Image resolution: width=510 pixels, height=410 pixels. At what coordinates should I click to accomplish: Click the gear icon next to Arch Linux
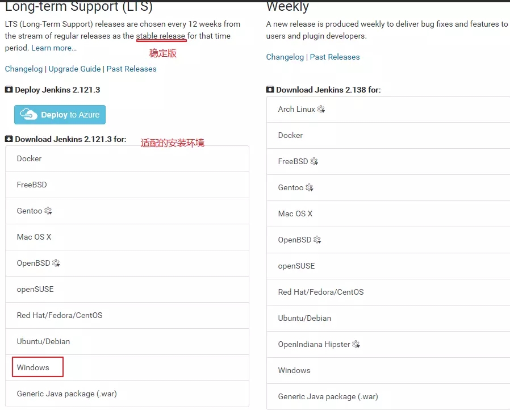321,109
